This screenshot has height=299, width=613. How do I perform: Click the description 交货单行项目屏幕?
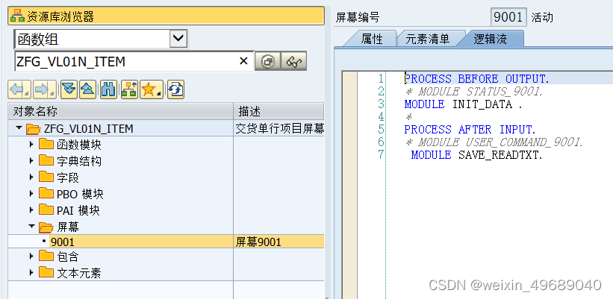(279, 128)
